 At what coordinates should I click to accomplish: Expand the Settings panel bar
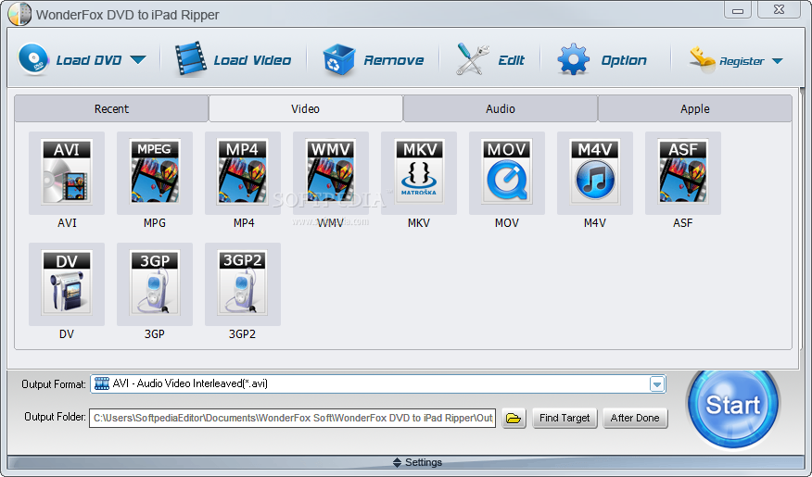[406, 462]
